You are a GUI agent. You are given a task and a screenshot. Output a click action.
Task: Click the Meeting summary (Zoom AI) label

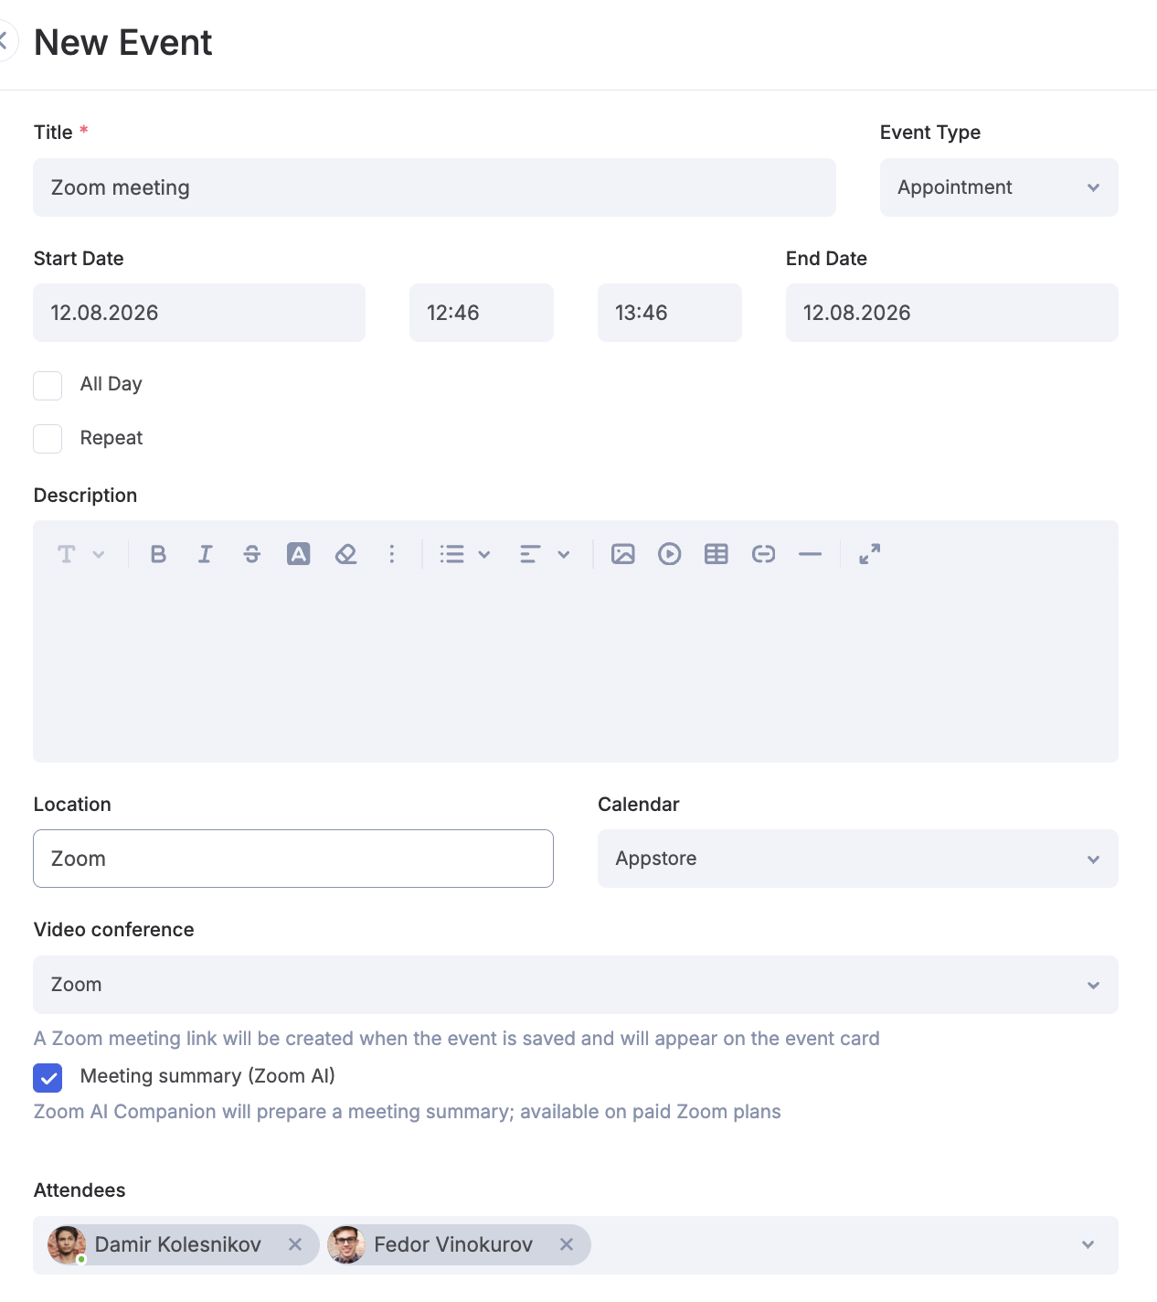click(207, 1076)
